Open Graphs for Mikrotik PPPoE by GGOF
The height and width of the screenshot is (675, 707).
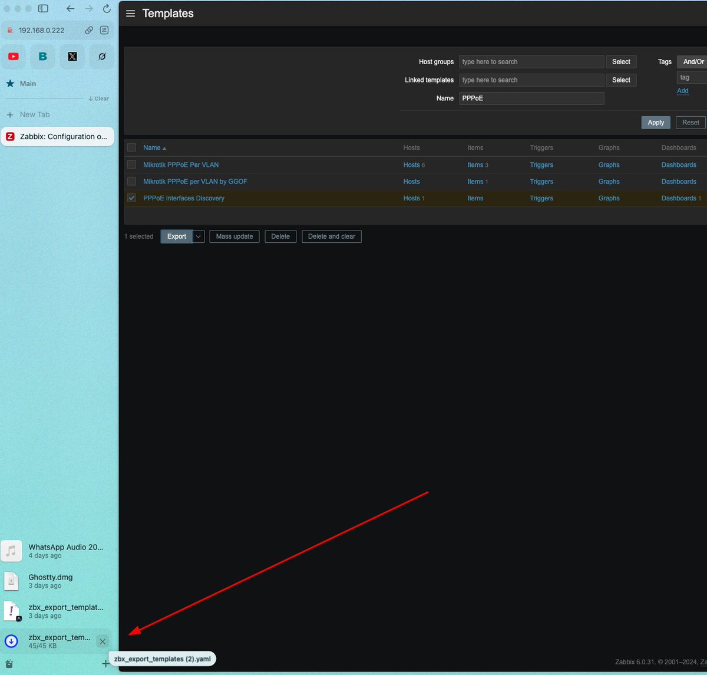609,182
